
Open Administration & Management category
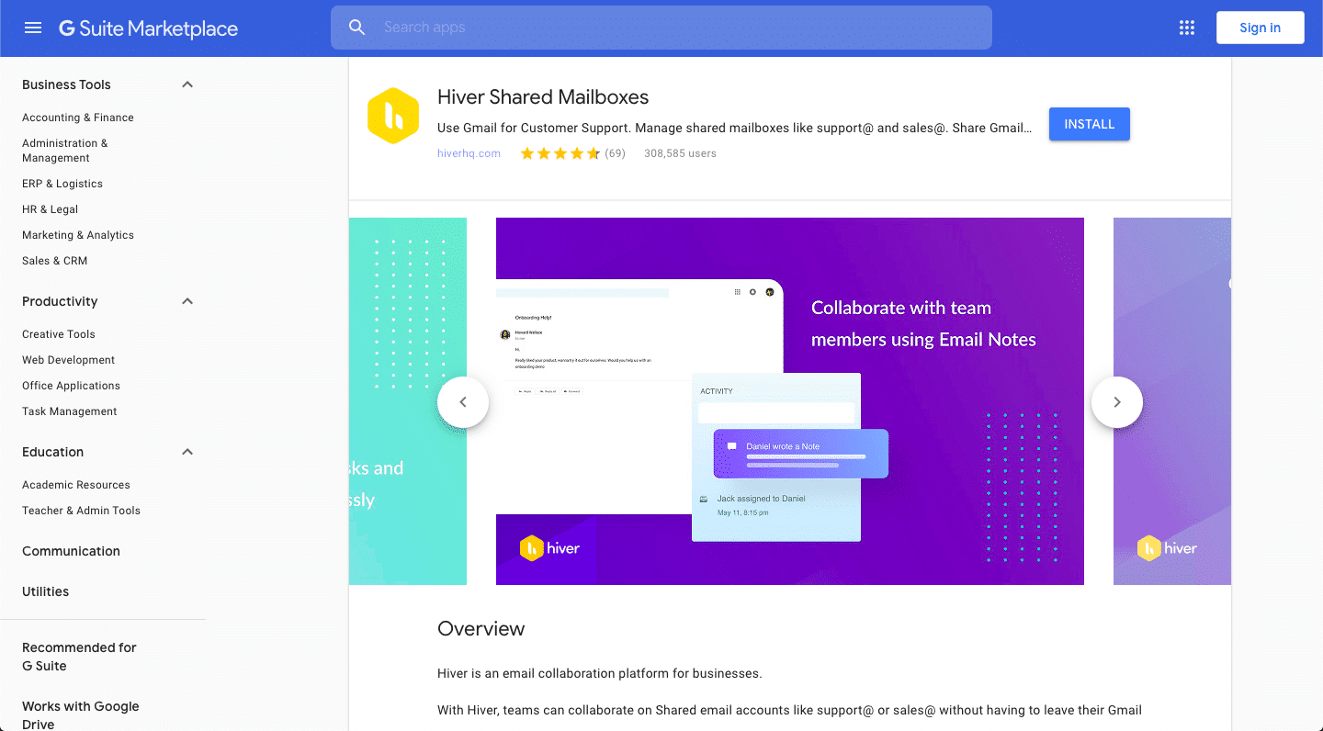[x=65, y=151]
